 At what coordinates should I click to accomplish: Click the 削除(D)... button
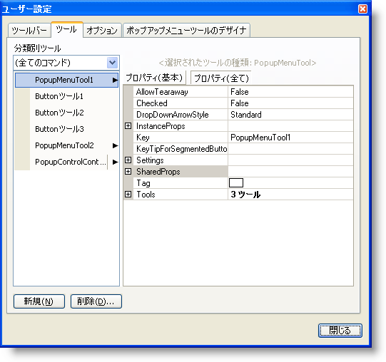tap(96, 301)
